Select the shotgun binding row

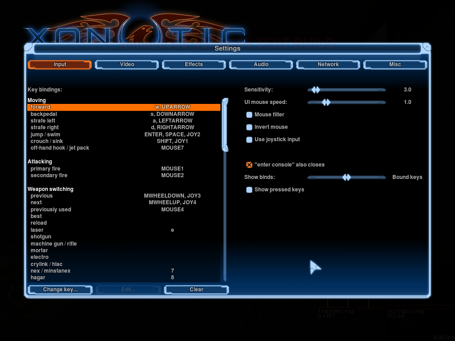[124, 237]
